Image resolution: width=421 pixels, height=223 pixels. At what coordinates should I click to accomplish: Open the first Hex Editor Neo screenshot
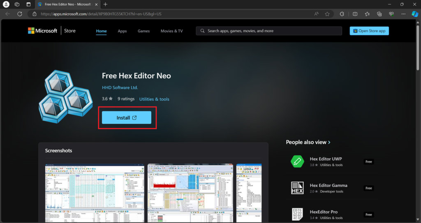point(95,193)
